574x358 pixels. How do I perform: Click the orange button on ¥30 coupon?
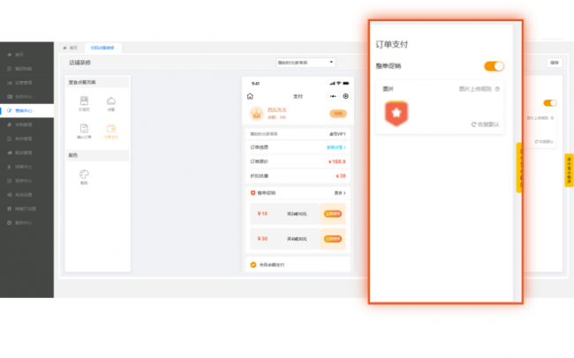[x=333, y=239]
